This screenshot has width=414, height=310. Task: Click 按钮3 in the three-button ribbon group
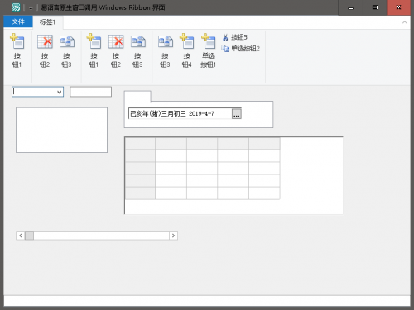coord(137,51)
